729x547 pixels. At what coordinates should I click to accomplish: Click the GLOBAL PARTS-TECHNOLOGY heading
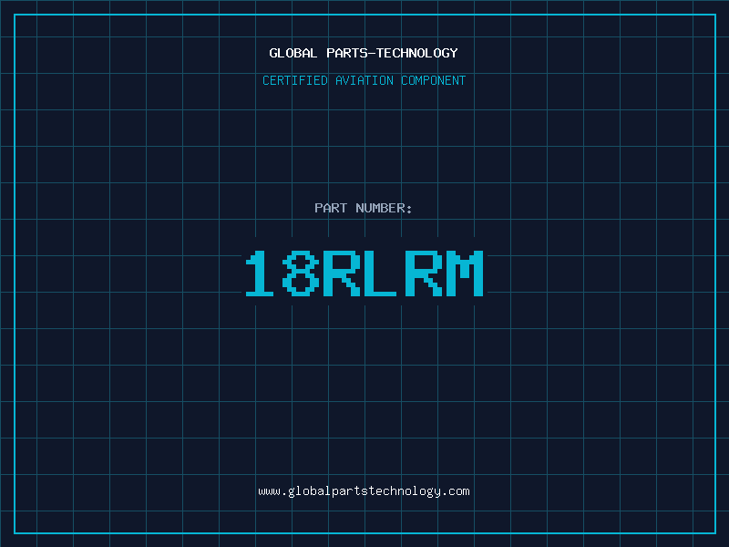(x=364, y=53)
